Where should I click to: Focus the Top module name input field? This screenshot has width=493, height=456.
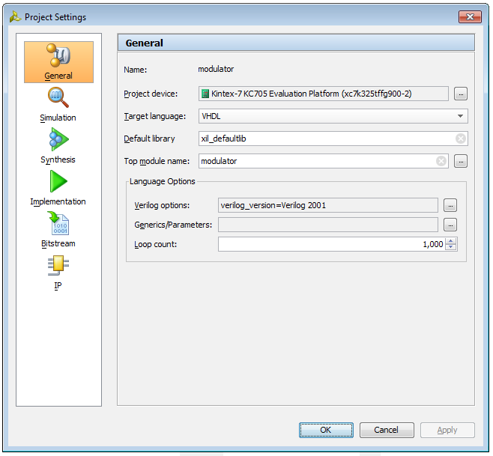tap(323, 161)
